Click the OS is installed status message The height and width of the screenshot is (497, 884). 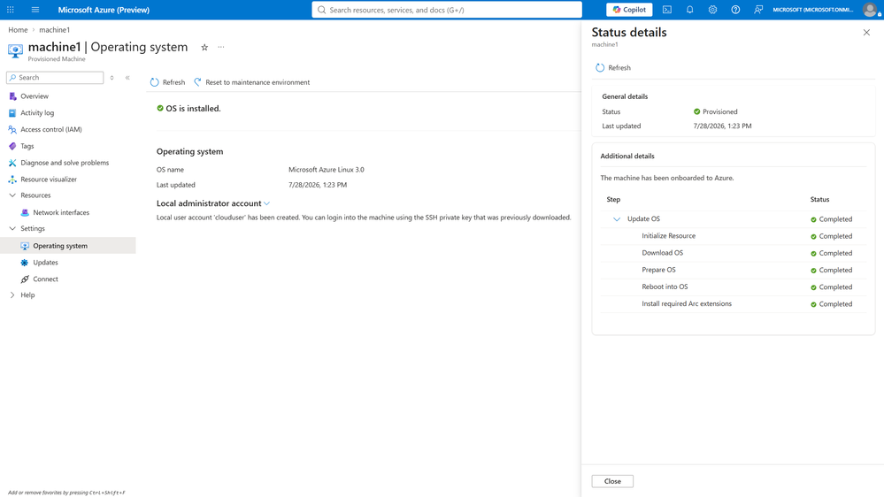pos(188,108)
